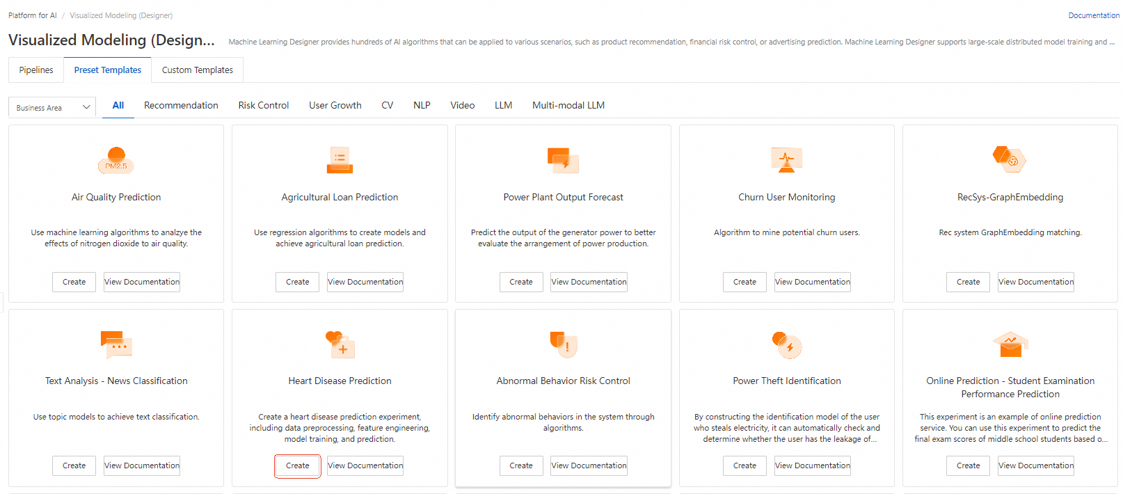Click 'Algorithm to mine potential churn users' text
Image resolution: width=1123 pixels, height=494 pixels.
click(787, 232)
